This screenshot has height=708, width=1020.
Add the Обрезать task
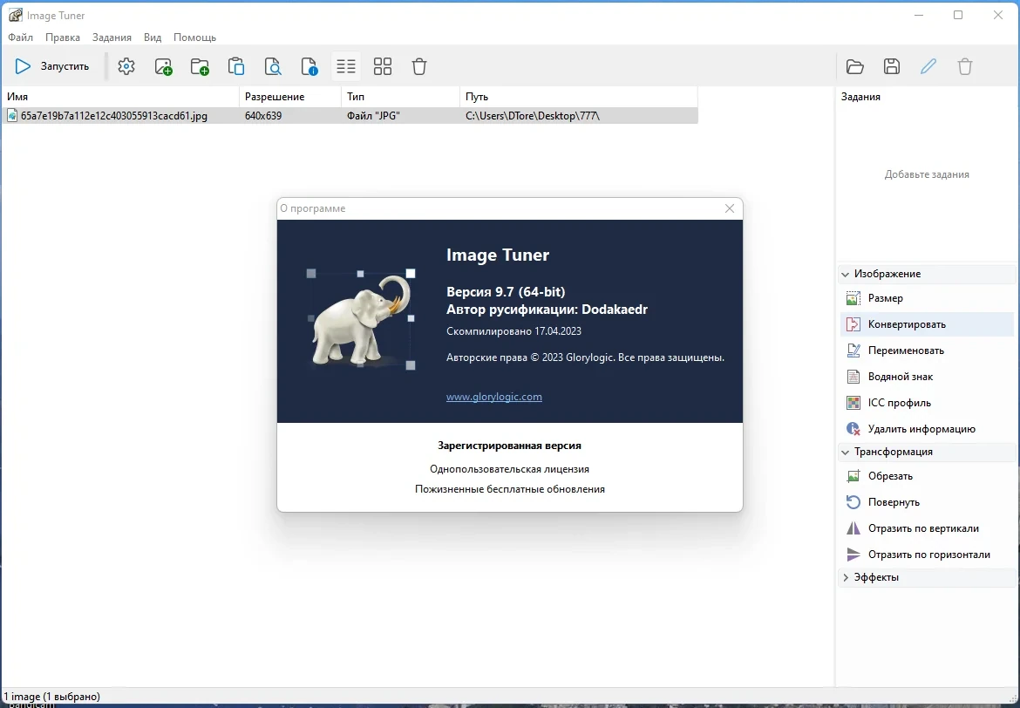coord(927,476)
